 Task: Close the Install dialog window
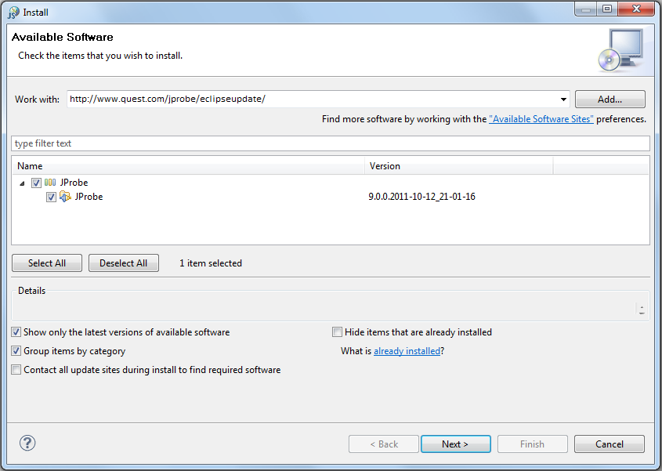[636, 9]
